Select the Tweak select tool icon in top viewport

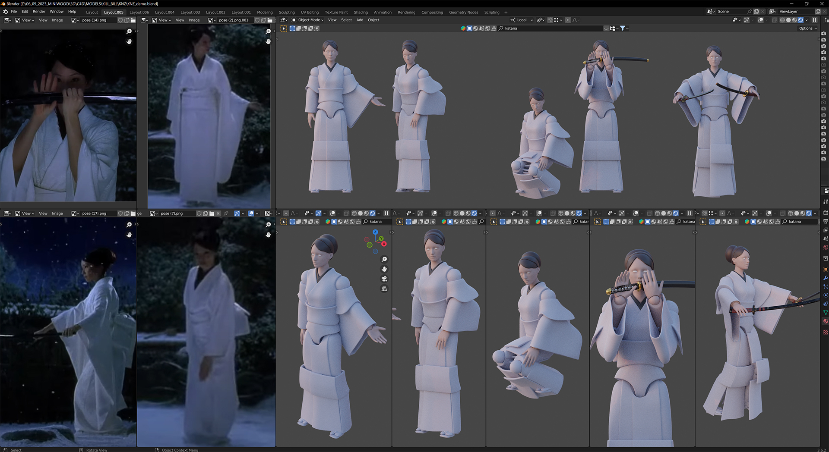tap(284, 28)
